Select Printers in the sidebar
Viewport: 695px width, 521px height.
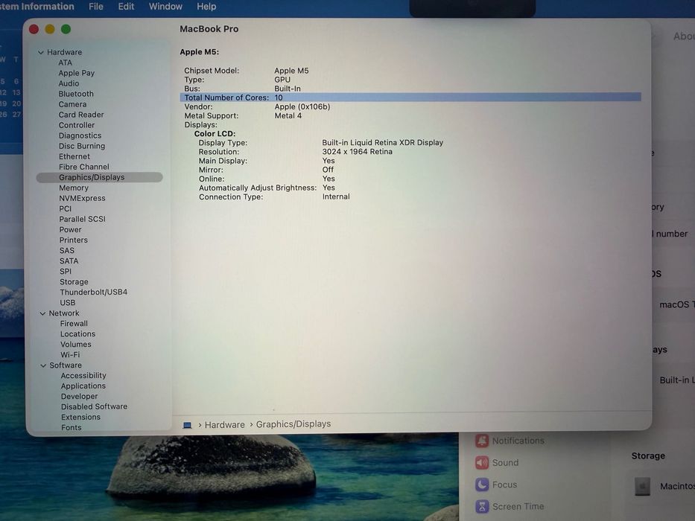tap(73, 240)
